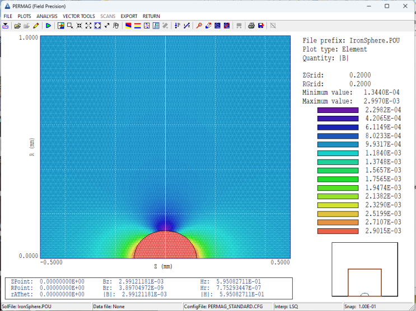Select the hand pan tool
The height and width of the screenshot is (311, 416).
click(116, 26)
